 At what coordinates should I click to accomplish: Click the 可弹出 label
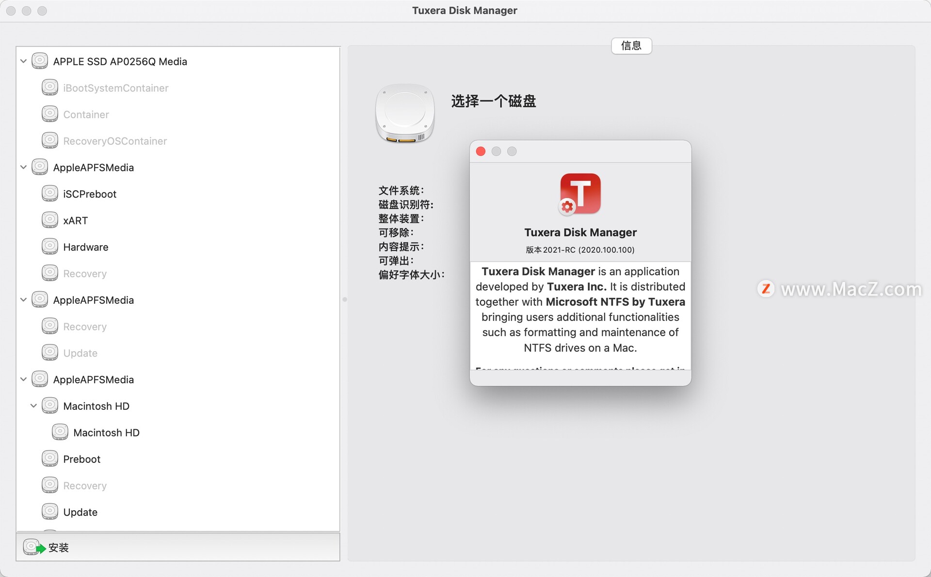396,261
